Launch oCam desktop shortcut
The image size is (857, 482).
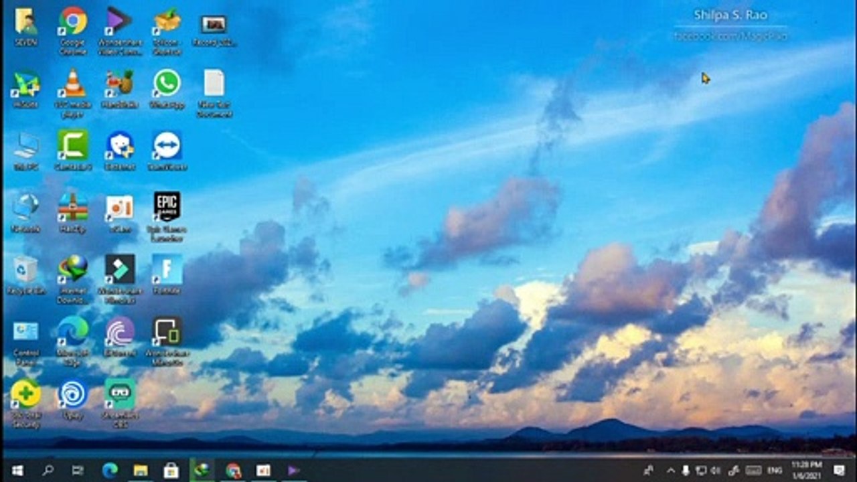point(120,213)
